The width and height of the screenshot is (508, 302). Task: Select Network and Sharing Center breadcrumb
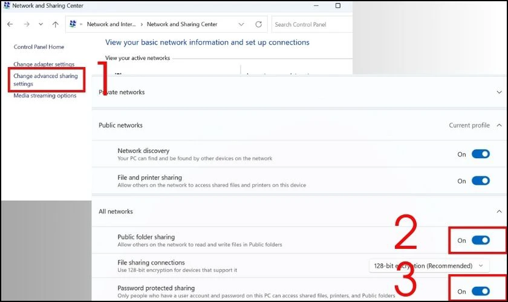[x=182, y=24]
